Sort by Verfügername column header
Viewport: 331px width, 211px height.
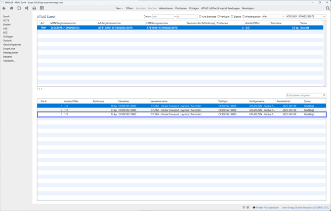[x=262, y=101]
